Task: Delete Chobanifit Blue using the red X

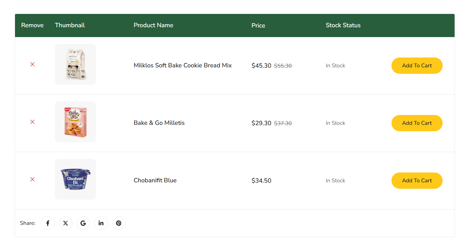Action: tap(32, 179)
